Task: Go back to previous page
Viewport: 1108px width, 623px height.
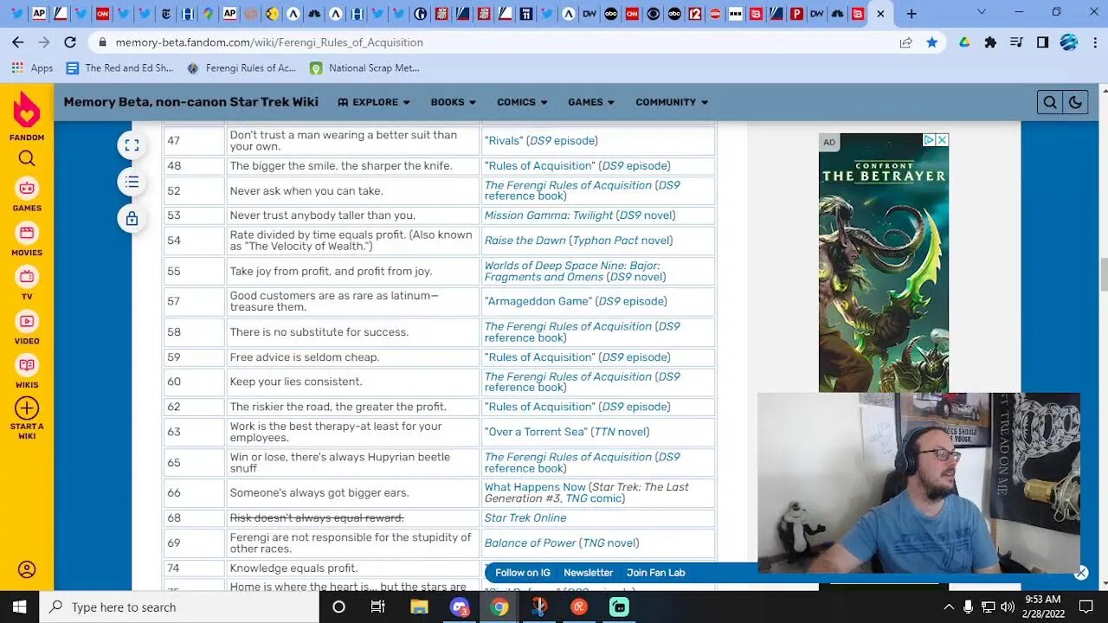Action: [18, 42]
